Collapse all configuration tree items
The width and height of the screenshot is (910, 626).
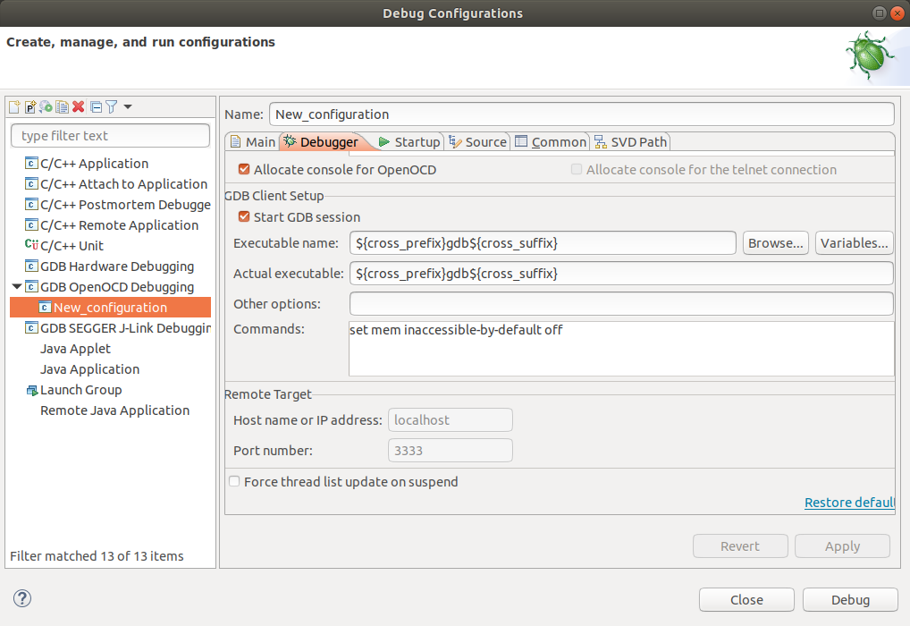[x=97, y=106]
